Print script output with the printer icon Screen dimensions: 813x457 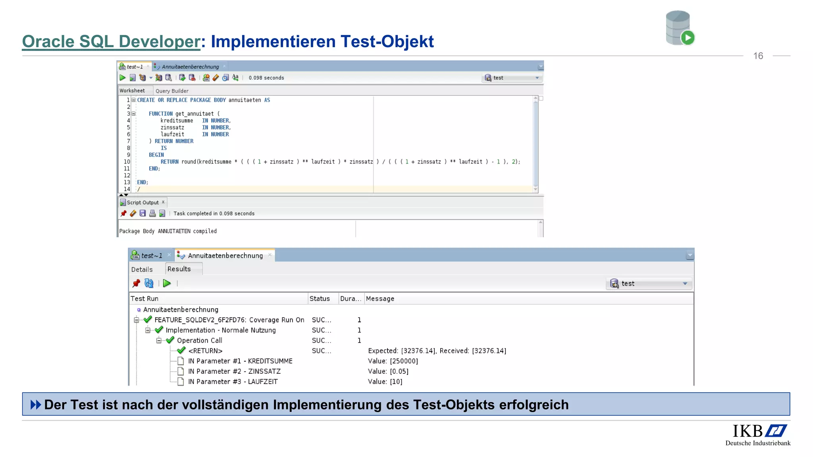152,213
